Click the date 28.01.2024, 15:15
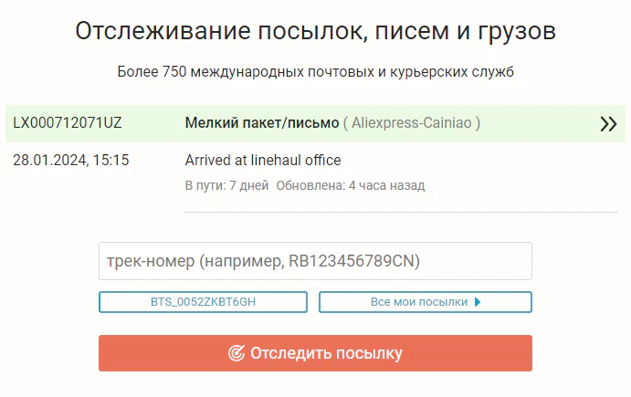The image size is (631, 397). [x=71, y=161]
